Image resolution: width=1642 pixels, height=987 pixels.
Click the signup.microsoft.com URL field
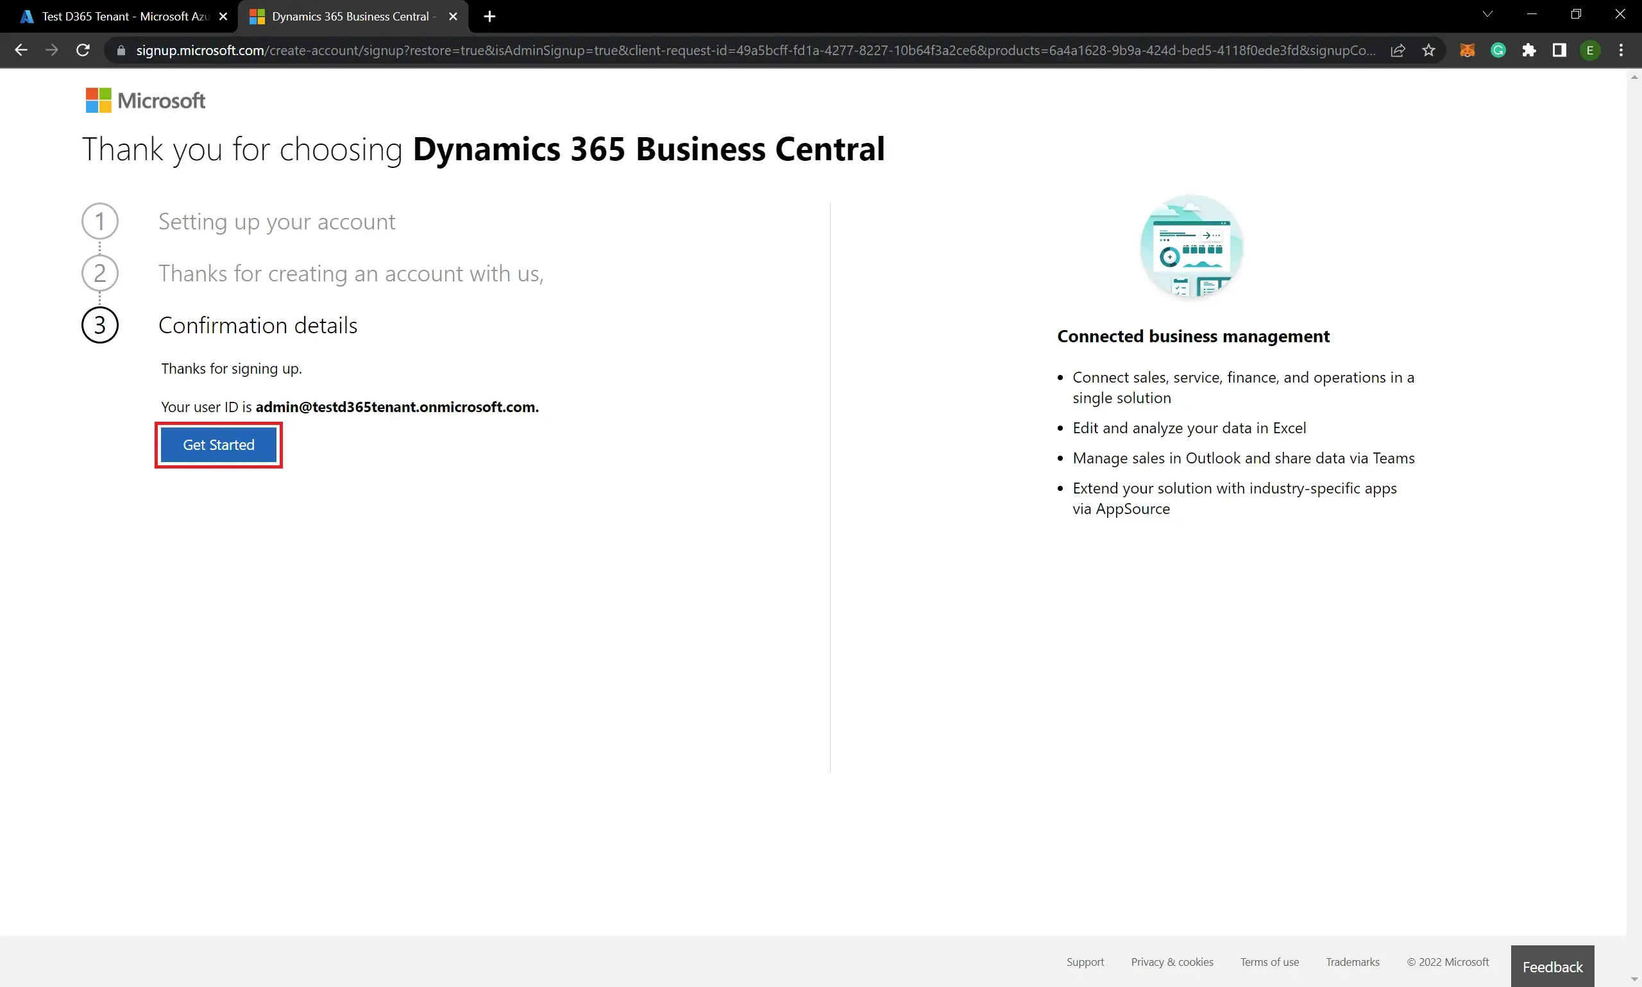click(755, 51)
